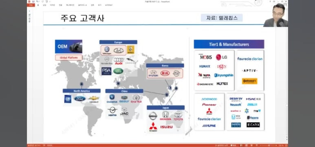Click the GM logo
The width and height of the screenshot is (315, 147).
click(68, 99)
